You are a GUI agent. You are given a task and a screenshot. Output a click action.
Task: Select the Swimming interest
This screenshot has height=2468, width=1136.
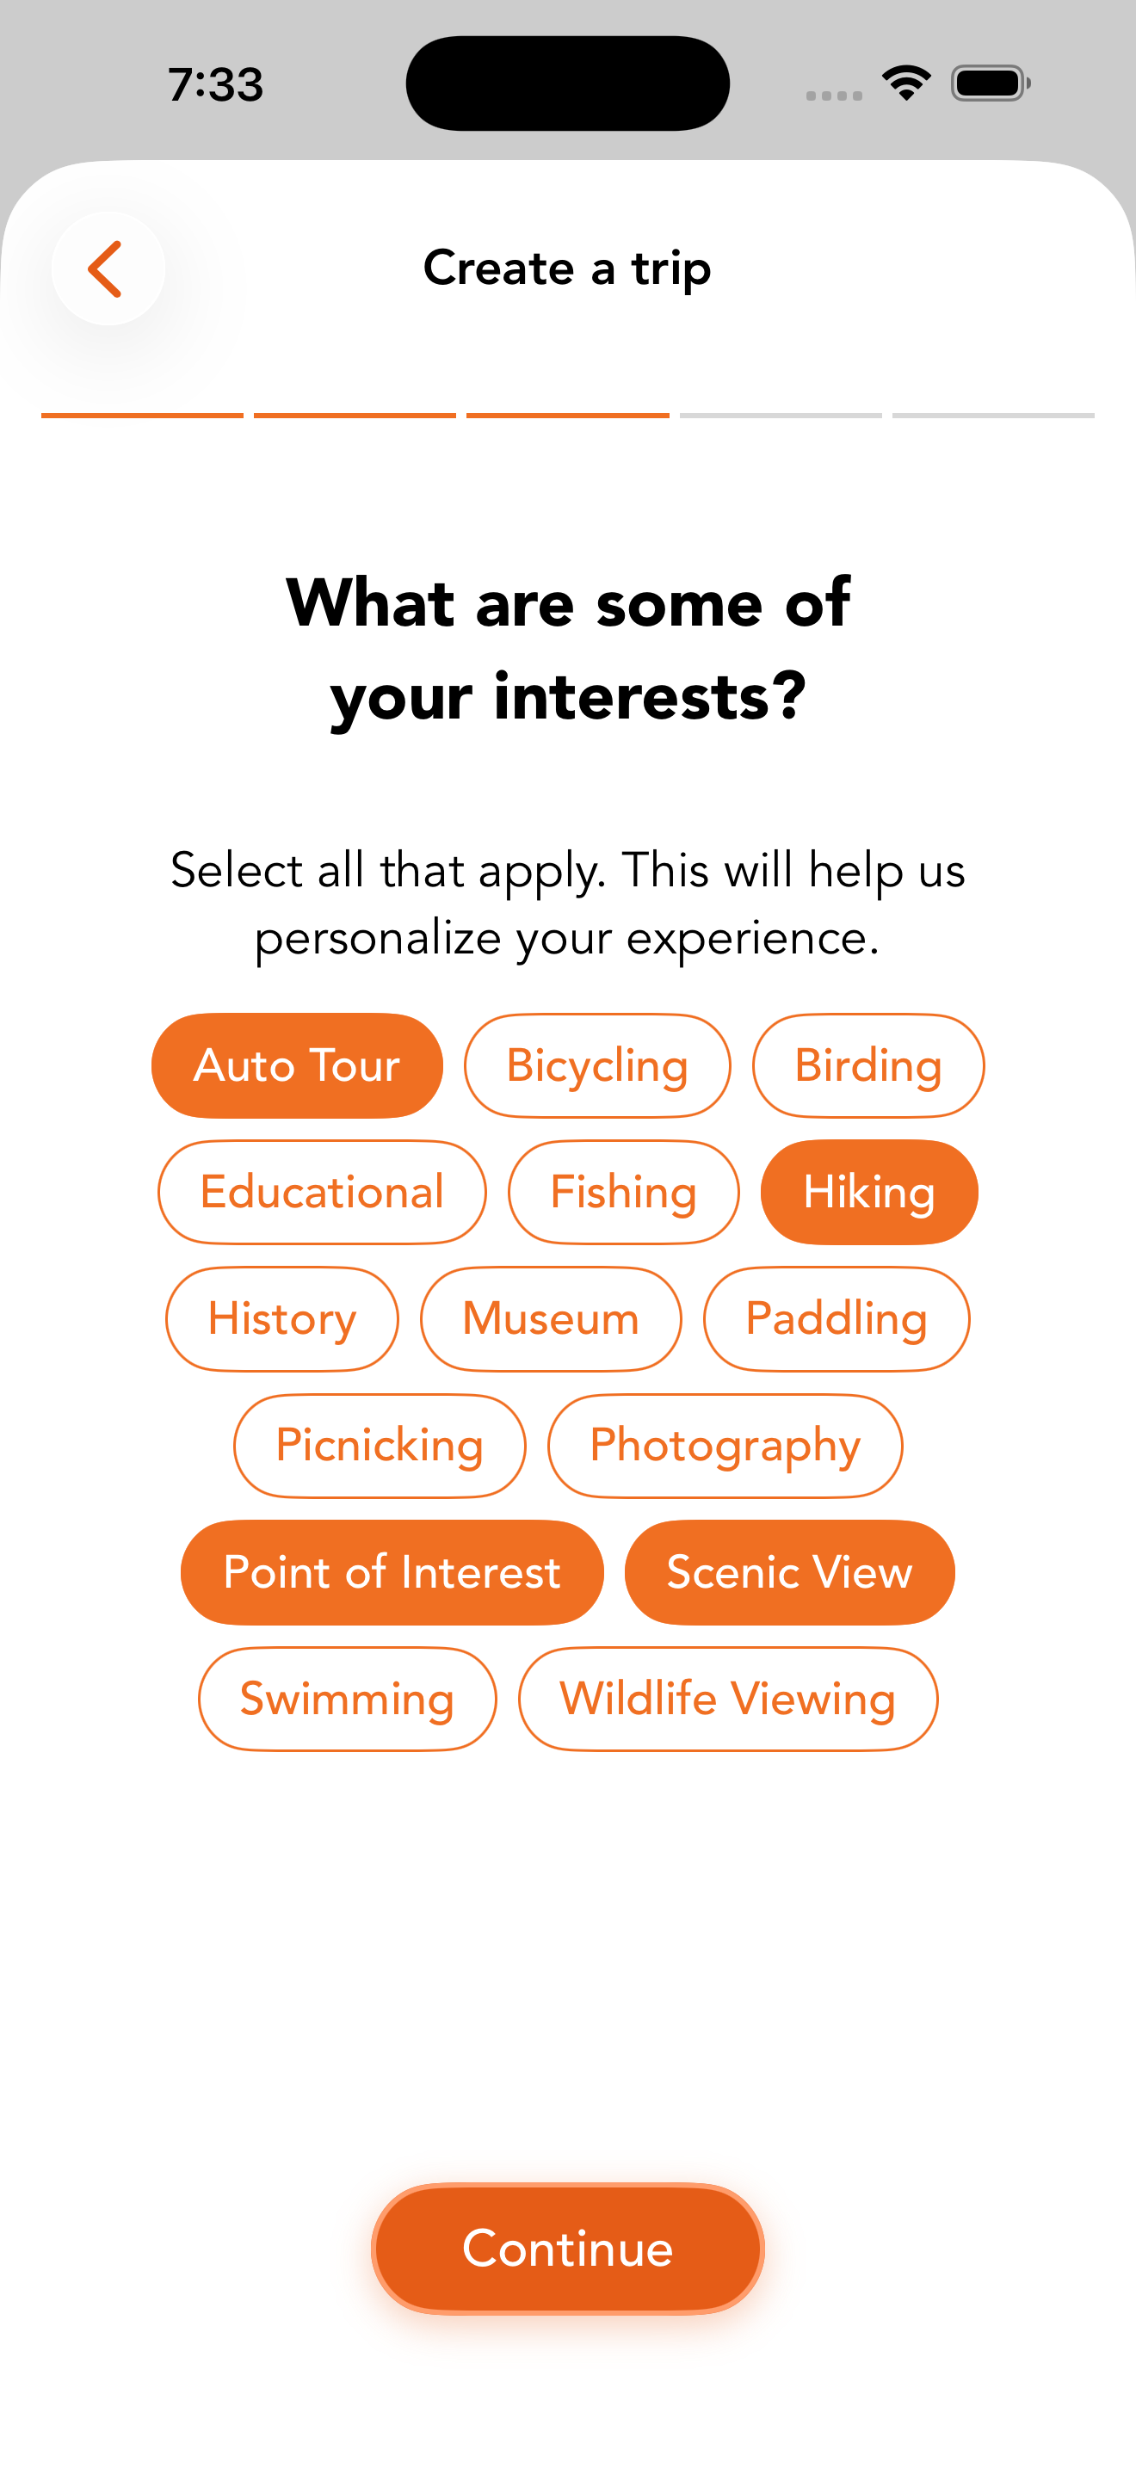click(x=347, y=1699)
